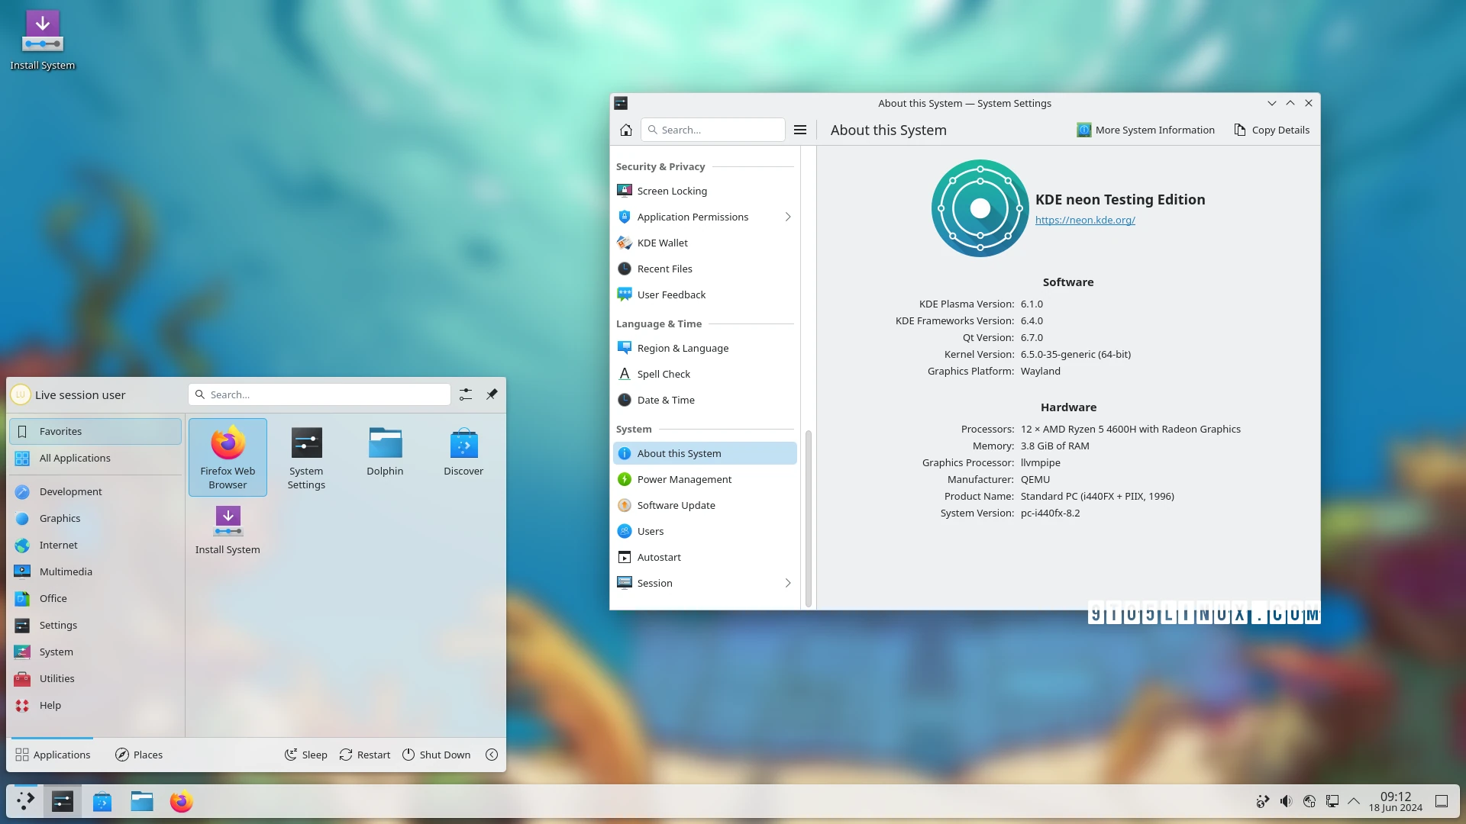Select KDE Wallet in the sidebar

click(x=663, y=243)
